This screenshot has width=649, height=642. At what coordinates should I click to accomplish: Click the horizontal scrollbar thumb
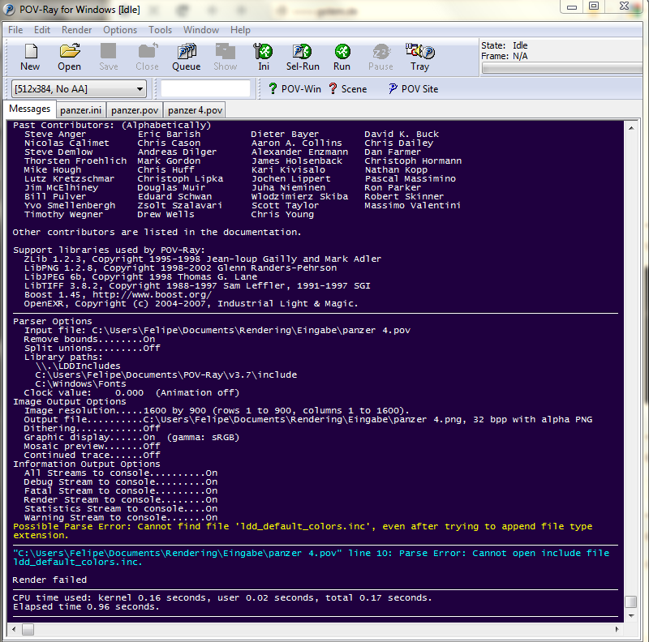[x=28, y=629]
